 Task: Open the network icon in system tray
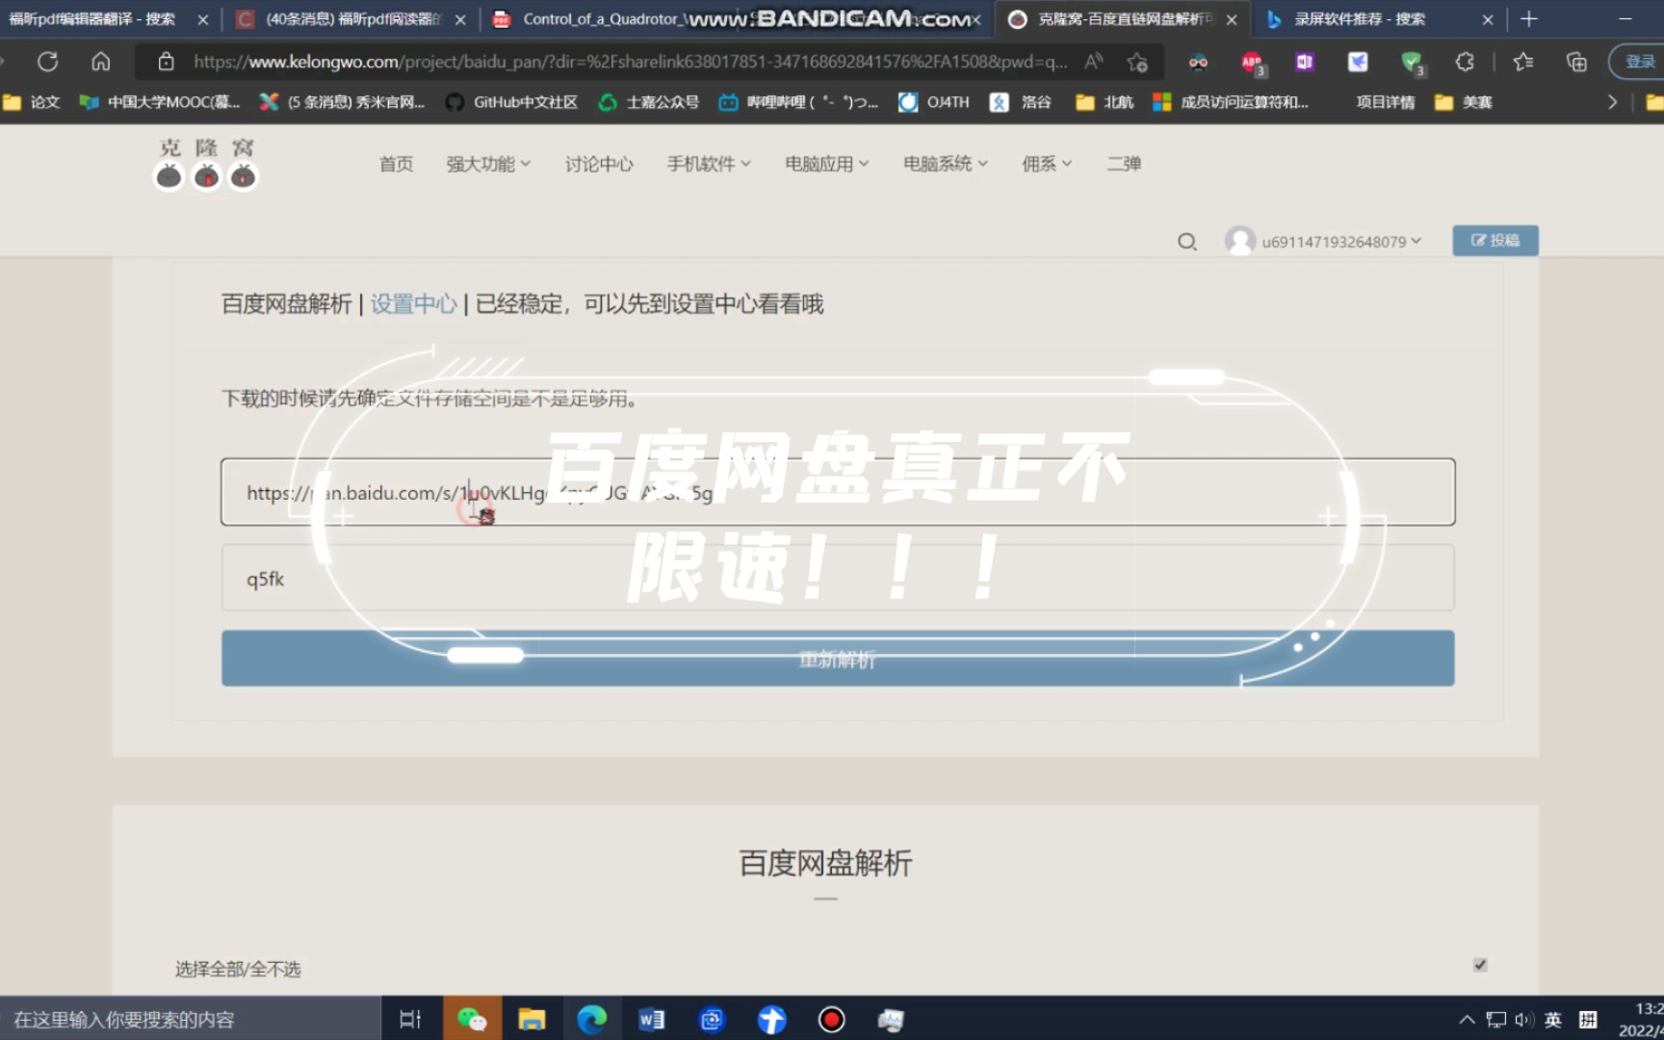(x=1495, y=1020)
